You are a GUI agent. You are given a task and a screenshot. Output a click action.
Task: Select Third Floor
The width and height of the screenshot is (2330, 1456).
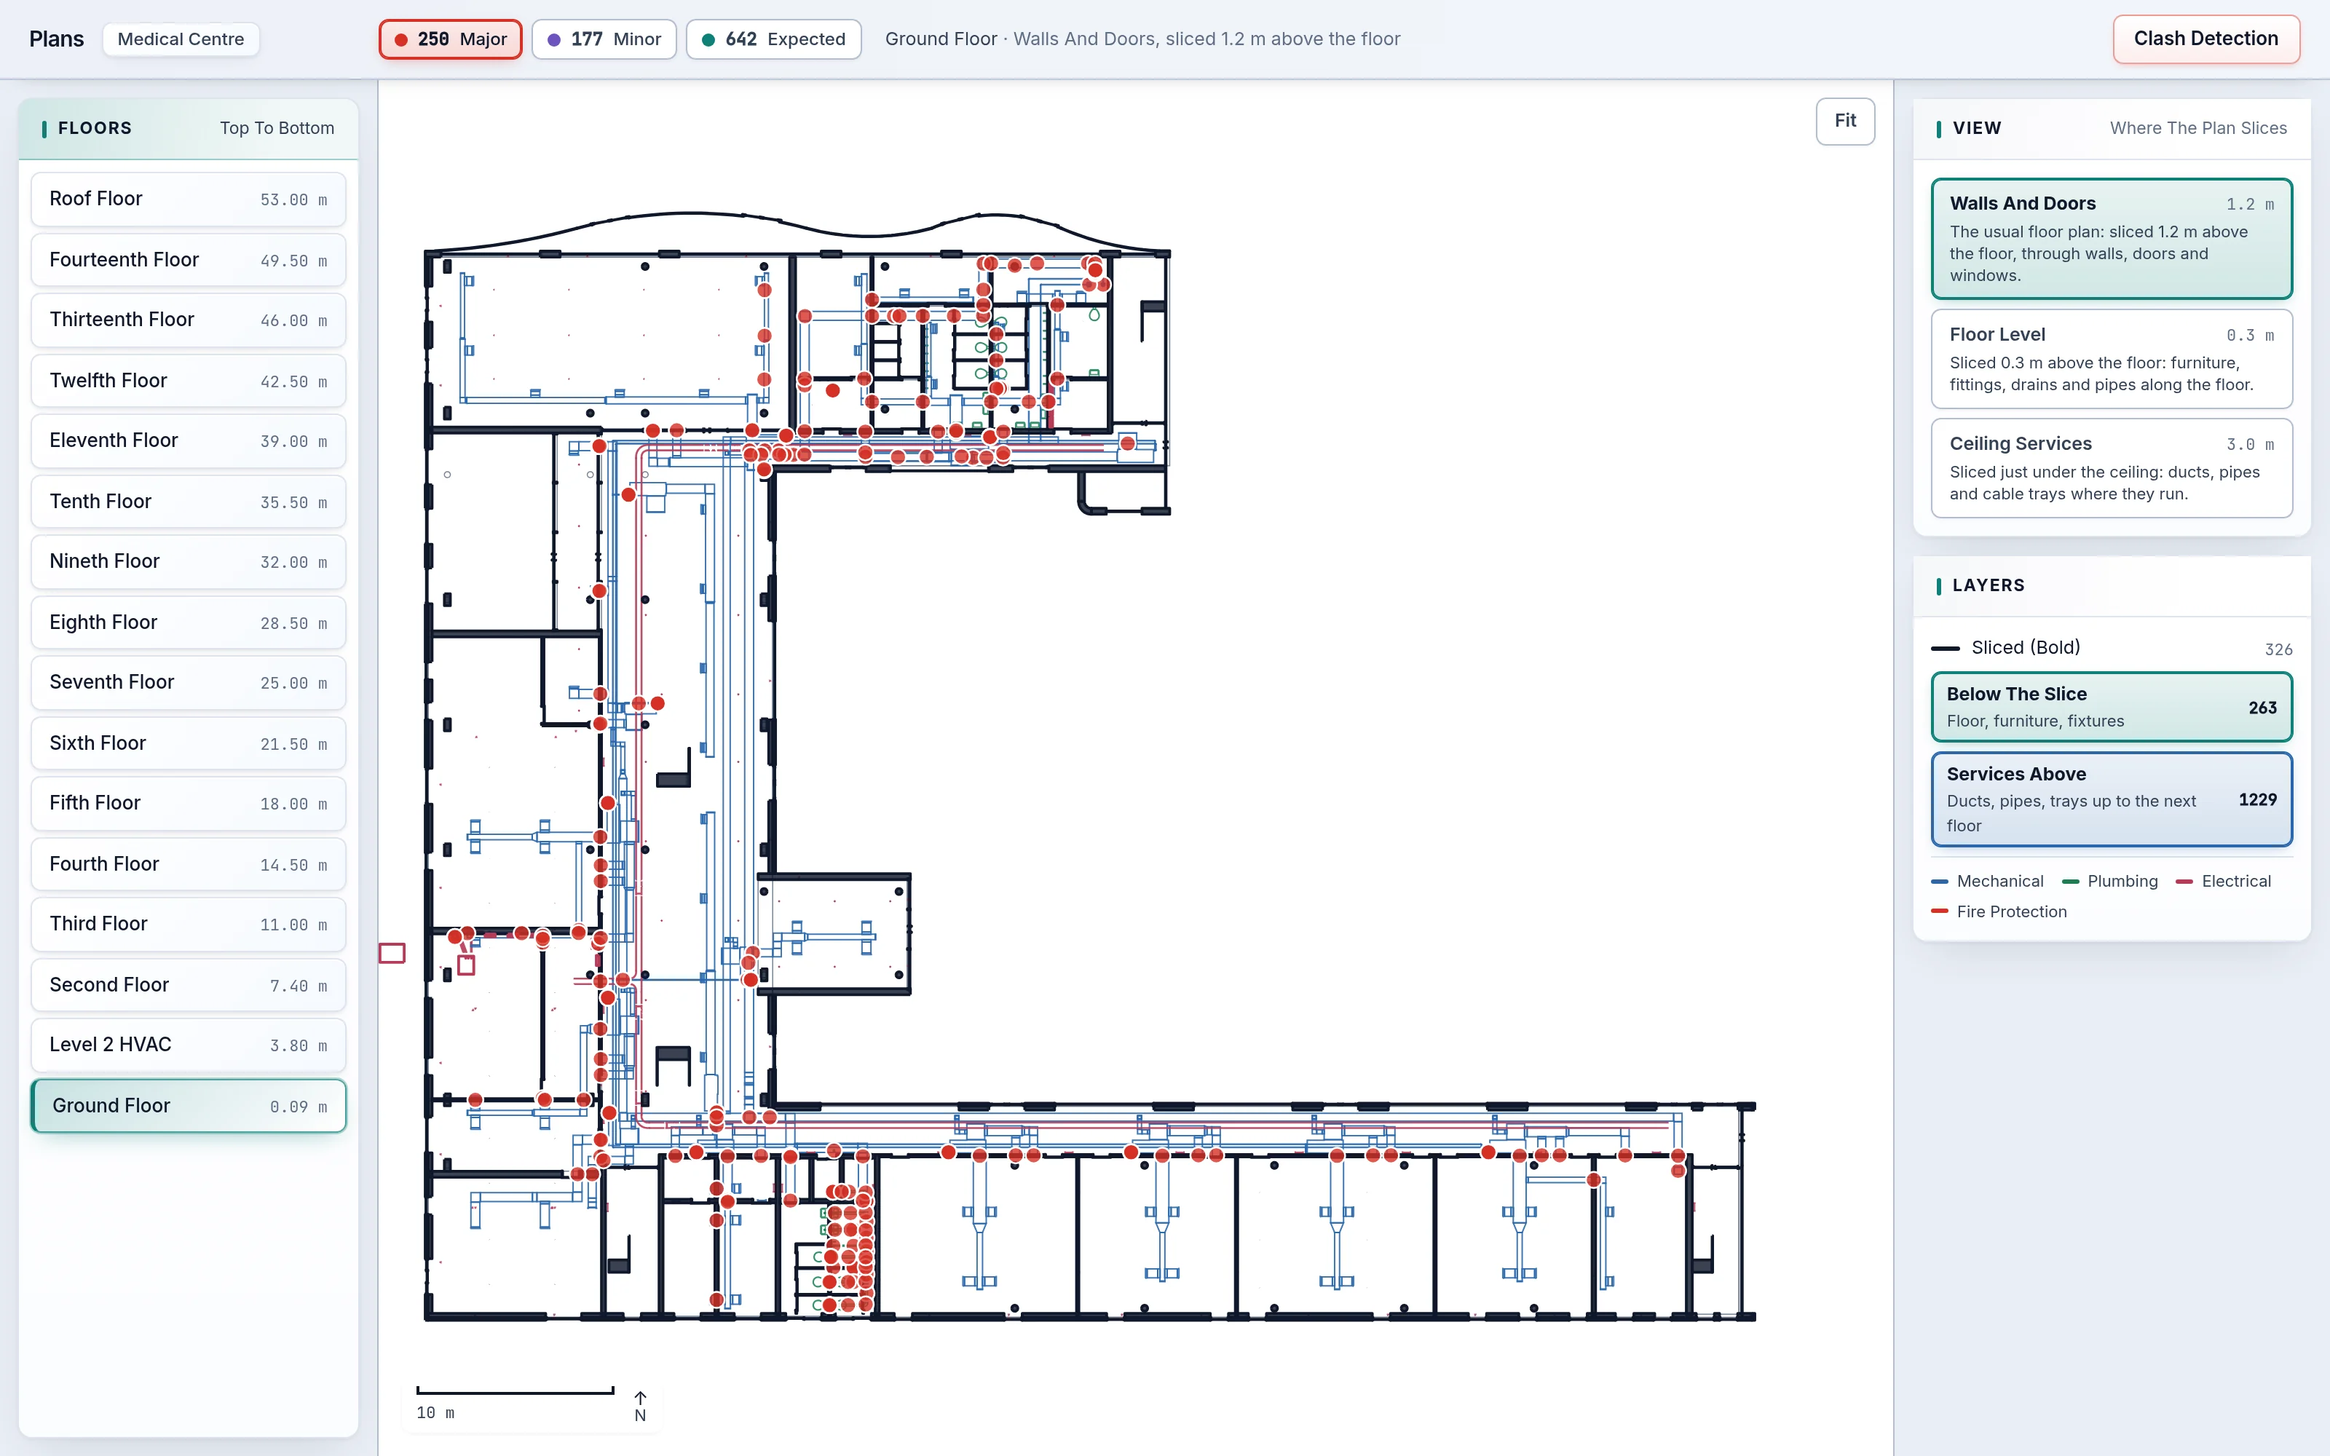(188, 925)
